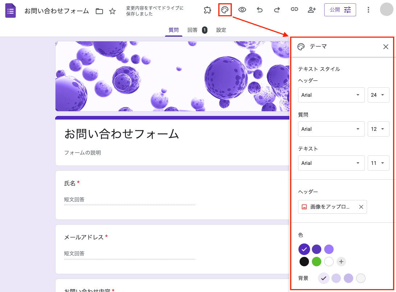Add collaborators with person-plus icon
This screenshot has width=396, height=292.
312,10
